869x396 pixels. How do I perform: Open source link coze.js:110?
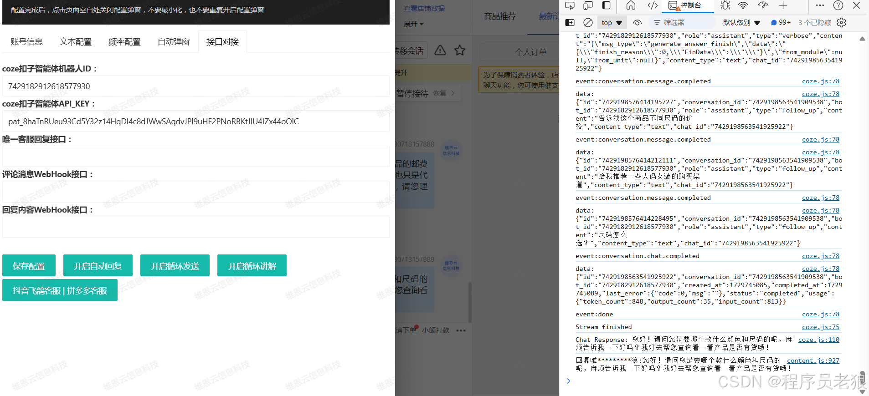819,340
